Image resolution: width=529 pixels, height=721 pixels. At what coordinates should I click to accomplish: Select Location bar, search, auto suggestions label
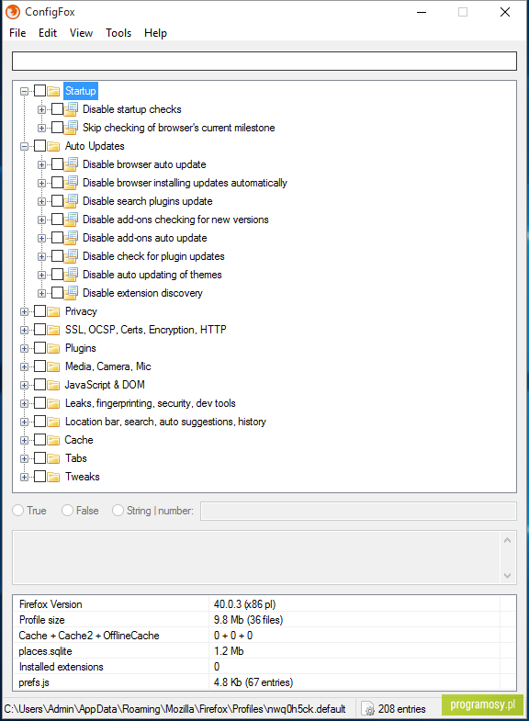point(165,422)
